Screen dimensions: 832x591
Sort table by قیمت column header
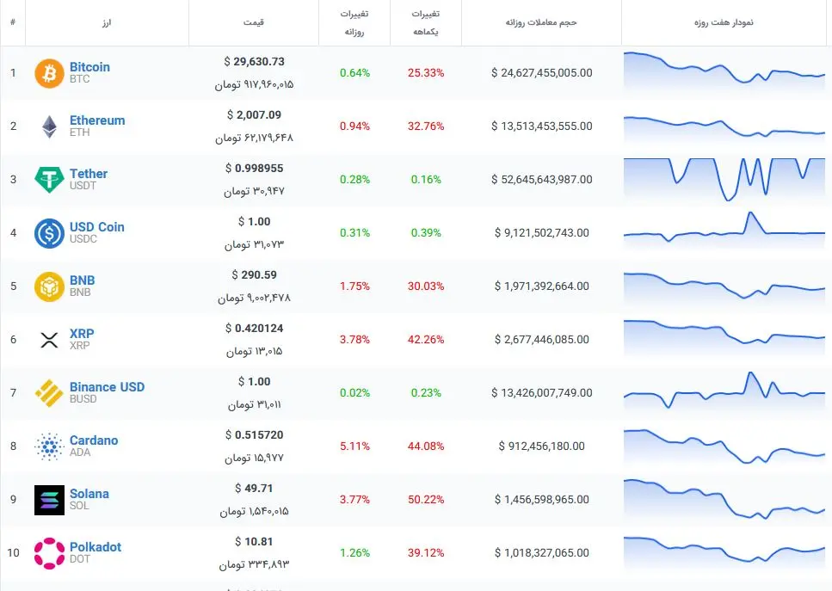(x=253, y=22)
